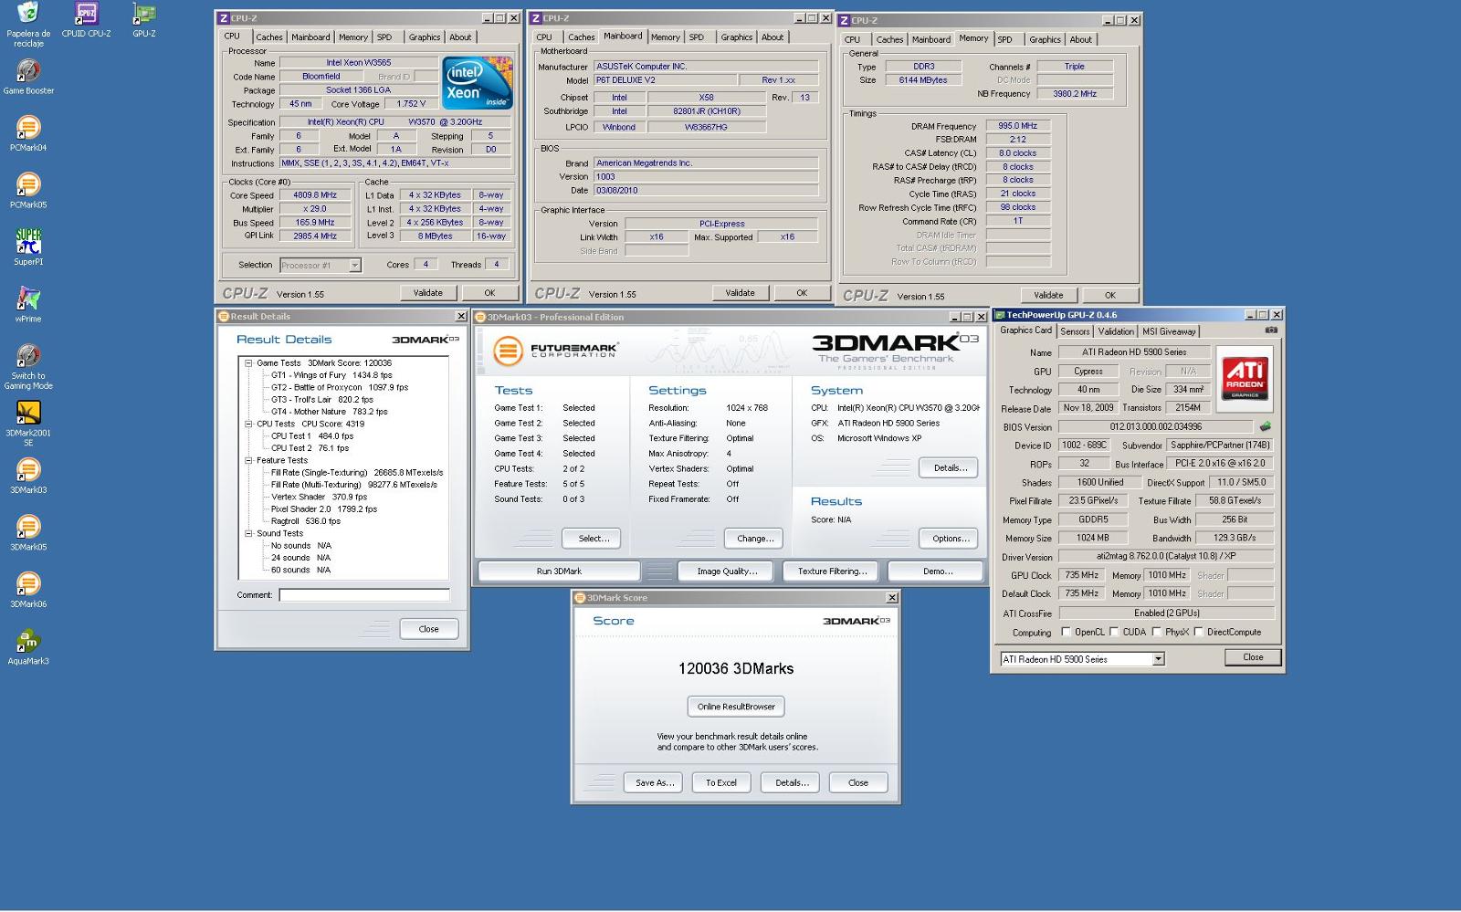Click the Comment field in Result Details

(363, 595)
